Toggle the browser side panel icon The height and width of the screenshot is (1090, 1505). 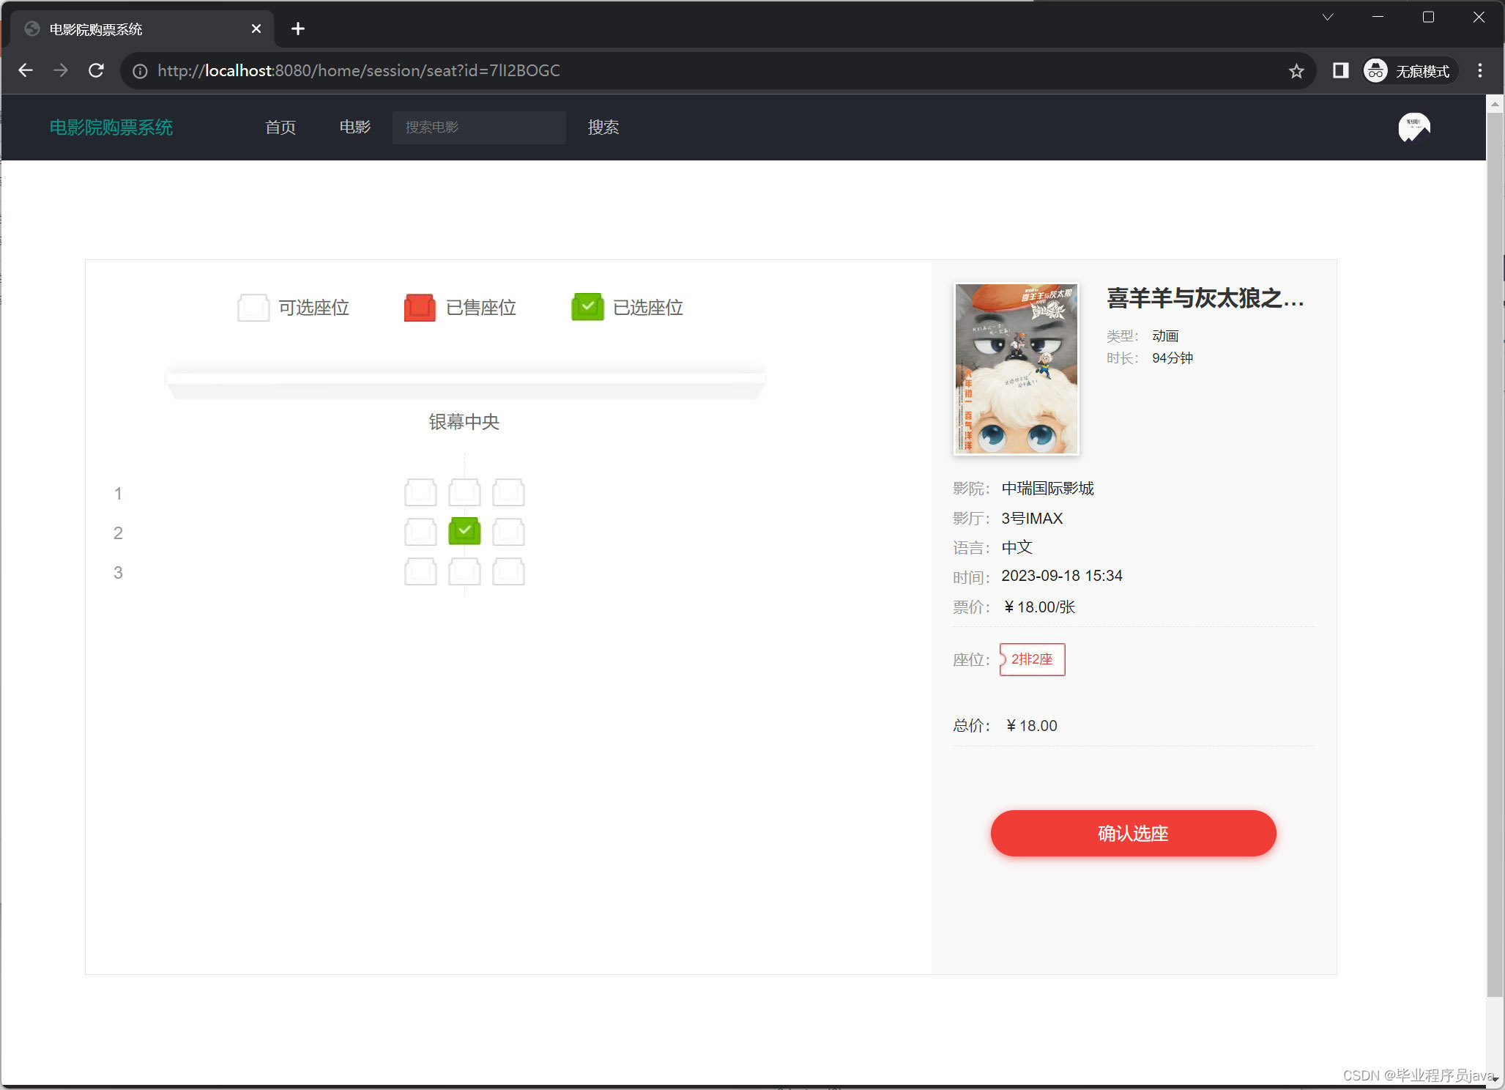[1340, 70]
